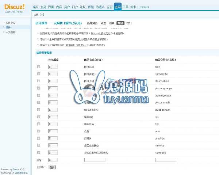Image resolution: width=219 pixels, height=175 pixels.
Task: Select the highlighted 应用 top navigation tab
Action: 118,7
